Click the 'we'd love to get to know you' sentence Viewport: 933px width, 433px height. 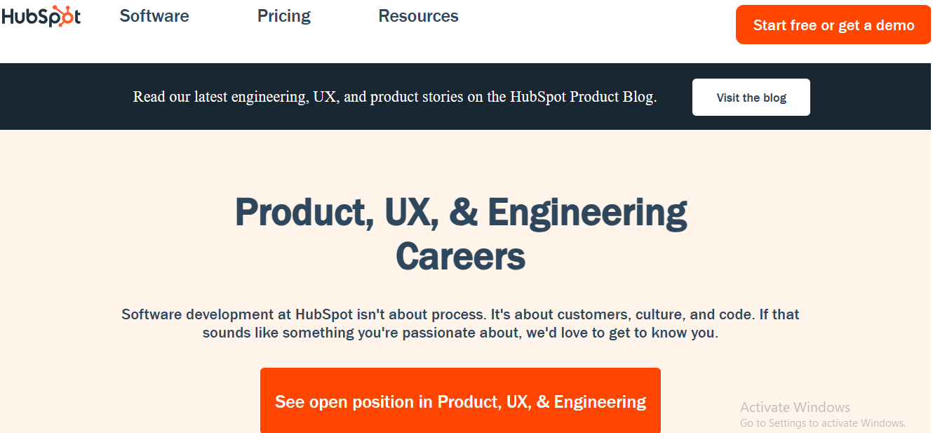622,333
